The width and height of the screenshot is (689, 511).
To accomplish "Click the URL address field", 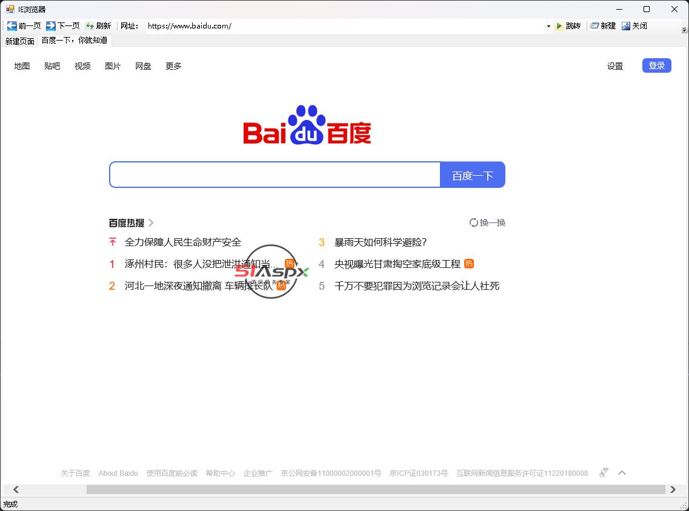I will (345, 26).
